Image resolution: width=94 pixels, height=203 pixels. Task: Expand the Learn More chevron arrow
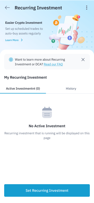[22, 40]
